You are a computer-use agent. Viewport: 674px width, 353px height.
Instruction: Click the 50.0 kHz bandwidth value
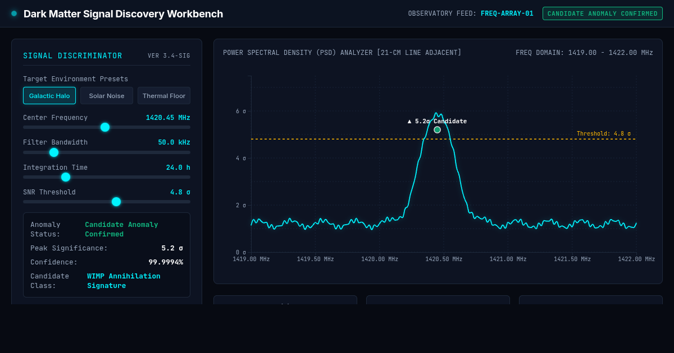tap(174, 142)
